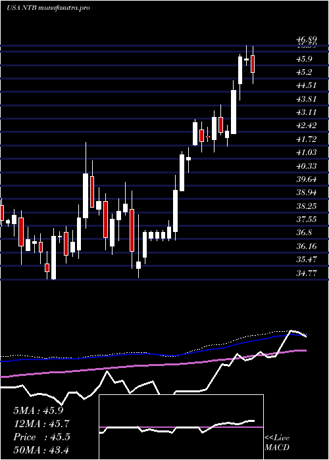The height and width of the screenshot is (460, 329).
Task: Click the '12MA : 45.7' readout
Action: click(41, 424)
